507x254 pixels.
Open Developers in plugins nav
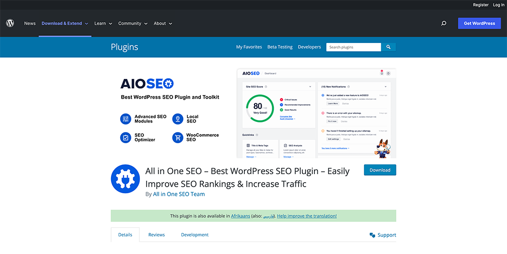[x=309, y=47]
